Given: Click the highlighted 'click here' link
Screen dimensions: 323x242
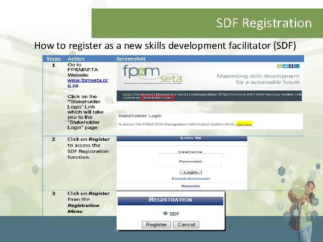Looking at the screenshot, I should [x=244, y=124].
